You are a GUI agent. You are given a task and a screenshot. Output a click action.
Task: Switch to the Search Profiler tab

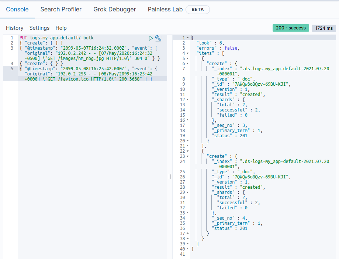(x=61, y=9)
